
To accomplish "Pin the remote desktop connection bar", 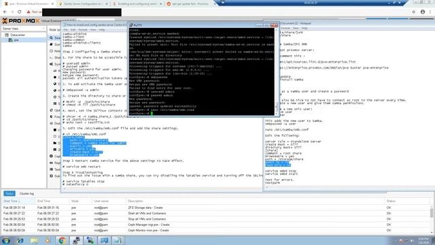I will [x=223, y=3].
